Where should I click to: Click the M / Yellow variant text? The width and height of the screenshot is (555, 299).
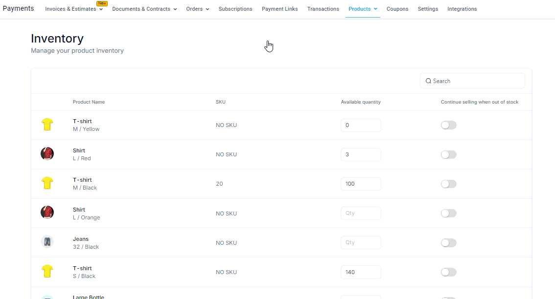click(86, 129)
